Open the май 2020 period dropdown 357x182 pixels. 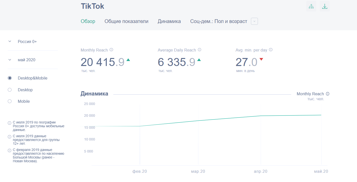coord(10,60)
